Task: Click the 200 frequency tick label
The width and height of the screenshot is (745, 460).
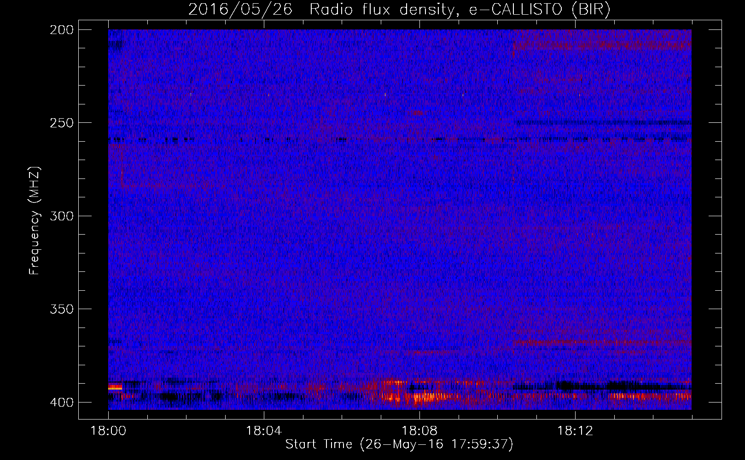Action: click(62, 30)
